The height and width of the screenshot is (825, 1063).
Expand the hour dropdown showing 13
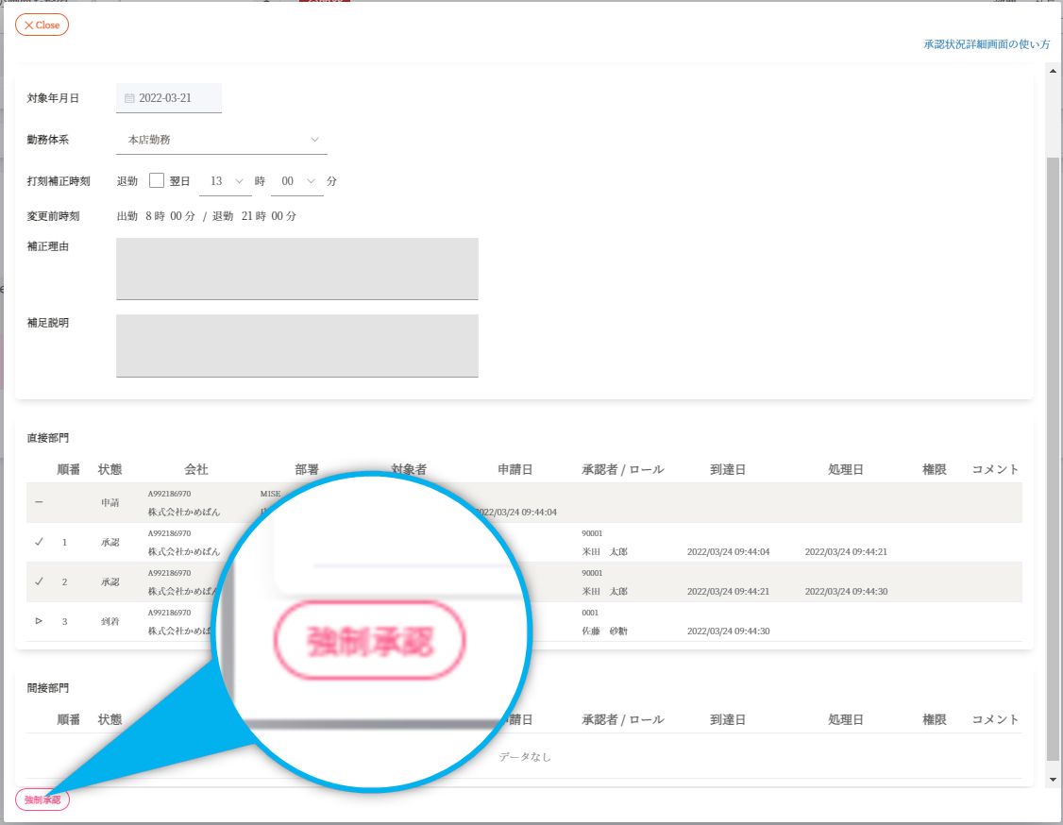(226, 181)
